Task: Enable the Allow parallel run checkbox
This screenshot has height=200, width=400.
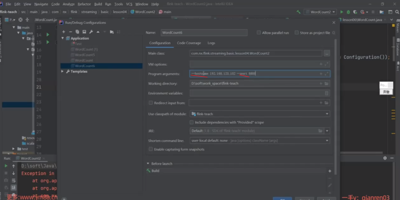Action: 259,33
